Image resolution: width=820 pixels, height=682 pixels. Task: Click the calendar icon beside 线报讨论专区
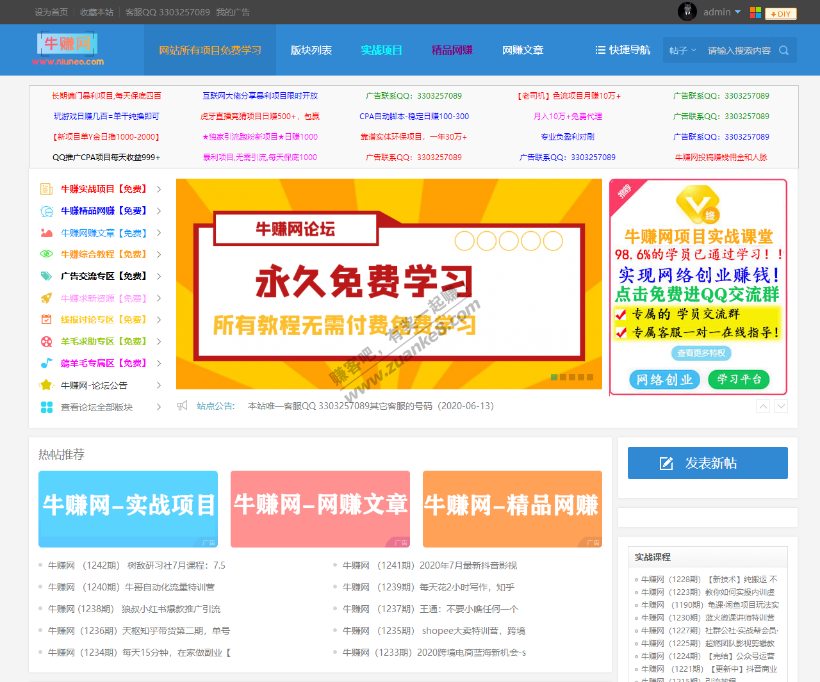click(x=46, y=320)
